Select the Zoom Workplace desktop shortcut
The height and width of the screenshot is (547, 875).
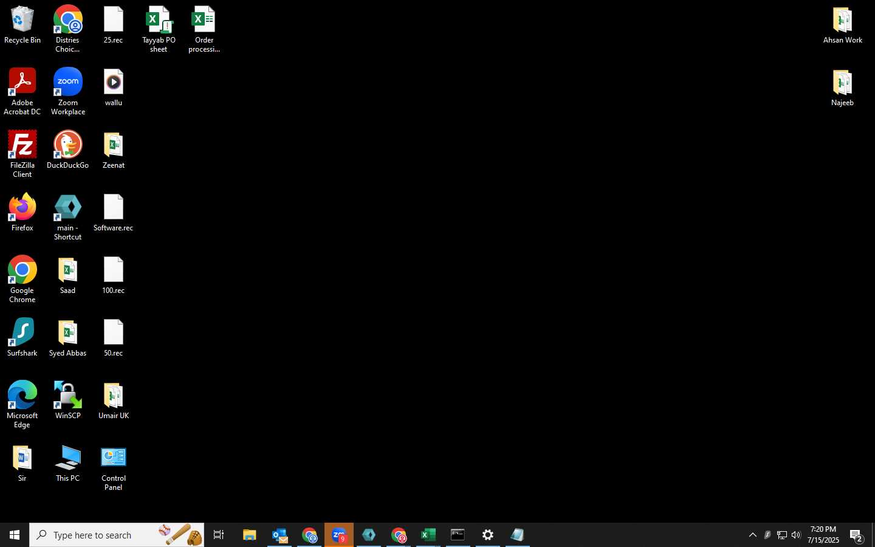click(68, 92)
